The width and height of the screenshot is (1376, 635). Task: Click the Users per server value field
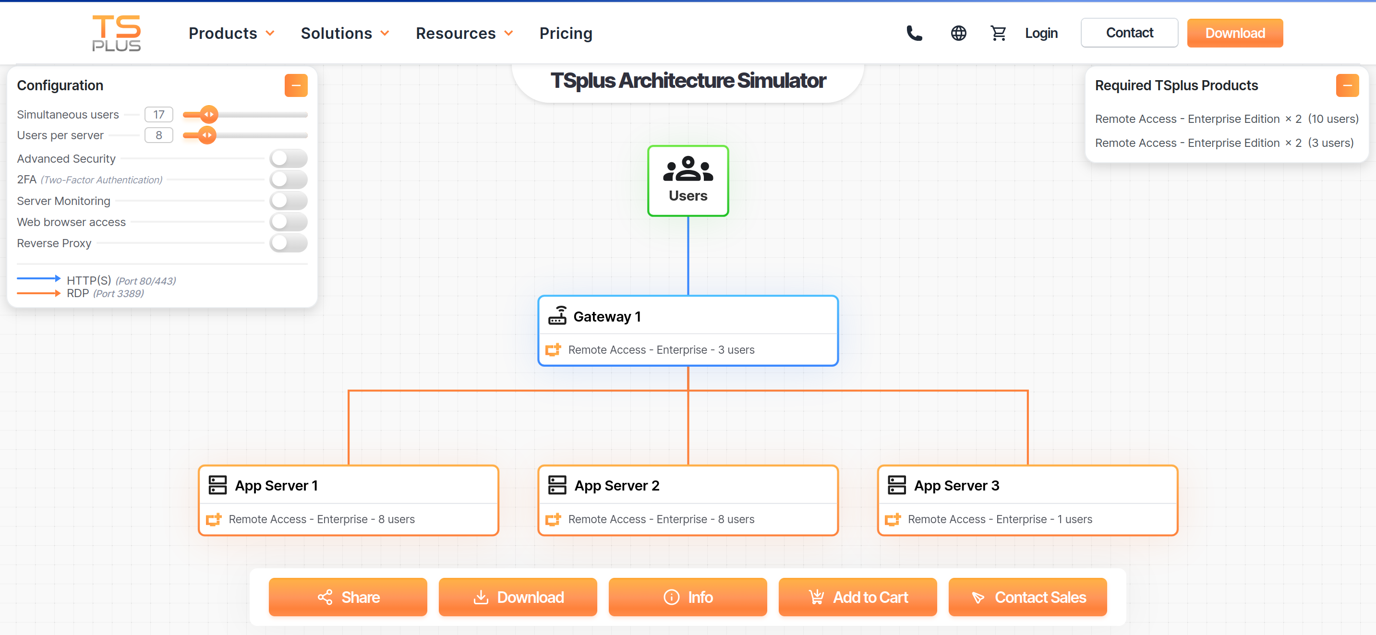(x=158, y=135)
